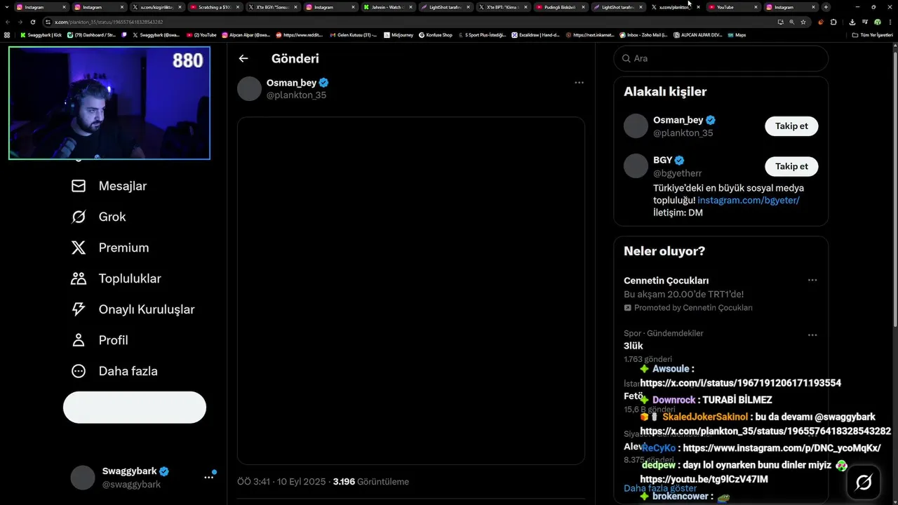Open Onaylı Kuruluşlar lightning item
898x505 pixels.
pyautogui.click(x=133, y=309)
